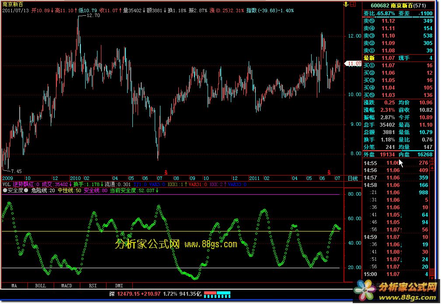Image resolution: width=441 pixels, height=304 pixels.
Task: Click the 总手 35402 value
Action: 387,125
